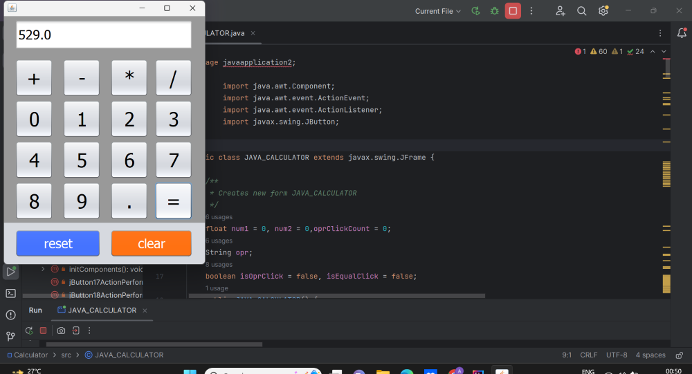Image resolution: width=692 pixels, height=374 pixels.
Task: Open the Notifications bell icon
Action: (682, 32)
